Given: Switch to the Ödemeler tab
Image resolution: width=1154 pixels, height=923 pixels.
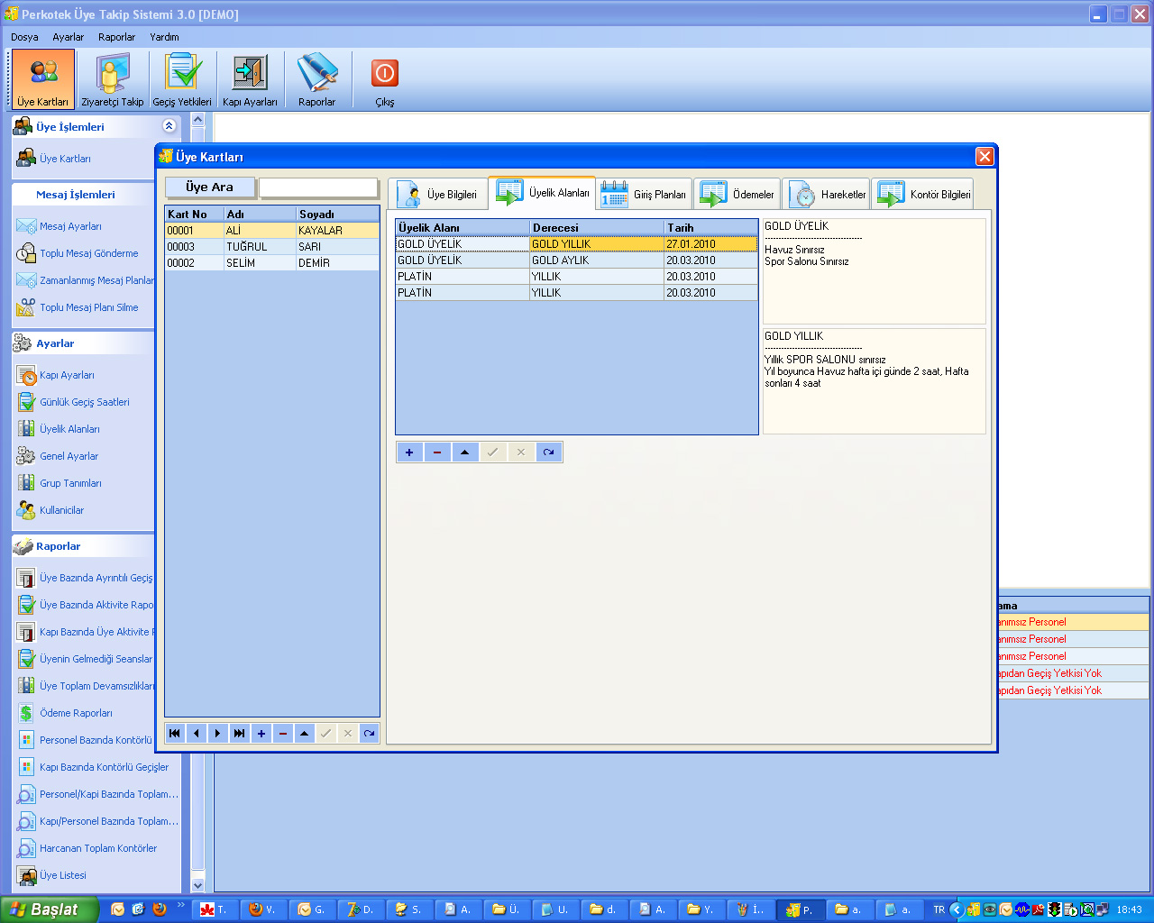Looking at the screenshot, I should coord(737,195).
